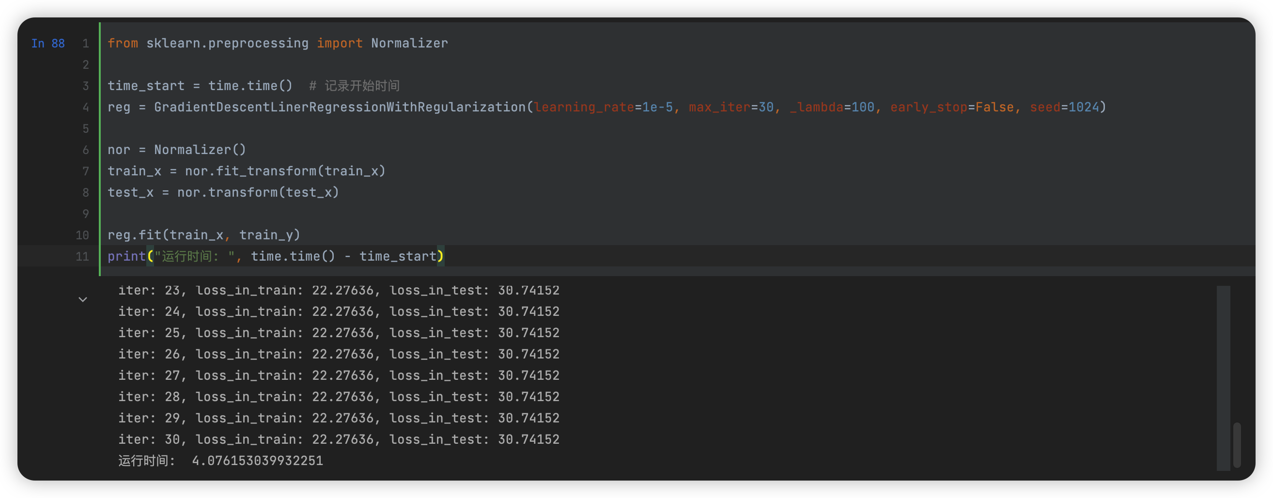The height and width of the screenshot is (498, 1273).
Task: Click the 'iter: 30' output row
Action: click(x=339, y=439)
